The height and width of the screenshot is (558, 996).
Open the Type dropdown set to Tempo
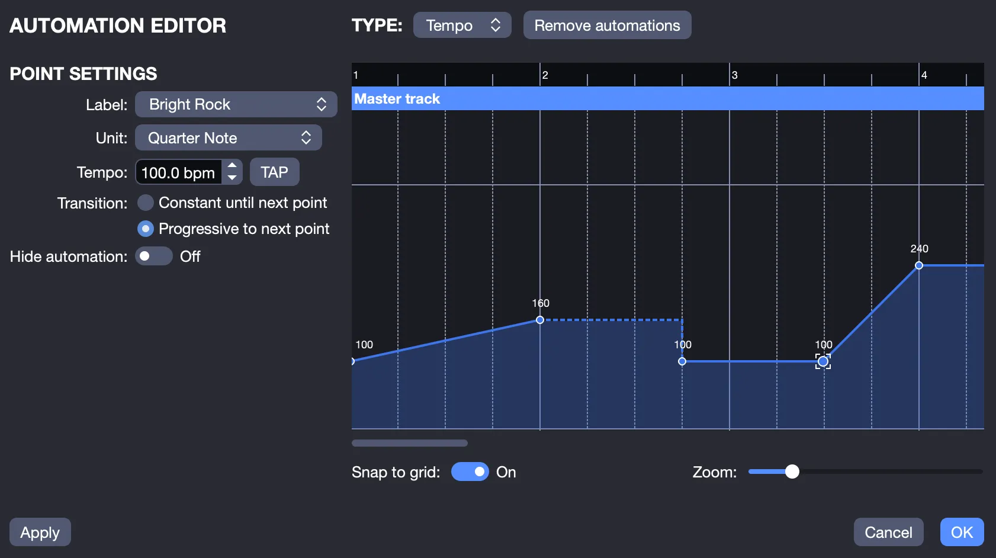[x=462, y=25]
